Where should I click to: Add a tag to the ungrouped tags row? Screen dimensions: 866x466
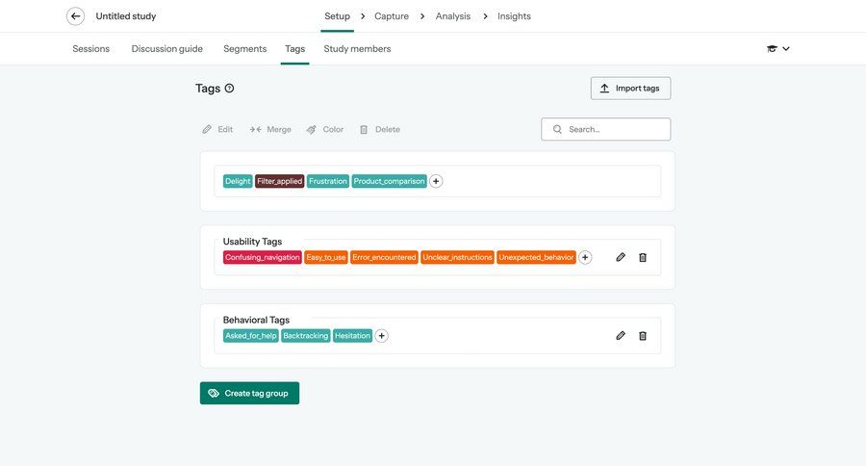click(x=436, y=181)
